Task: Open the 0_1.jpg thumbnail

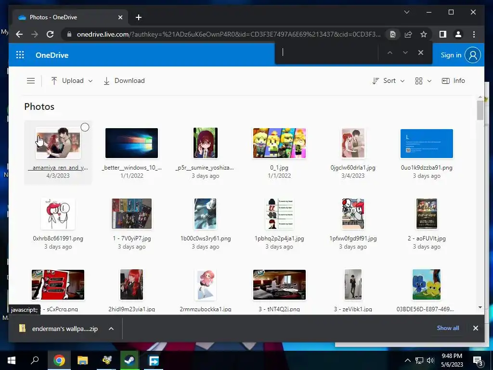Action: coord(280,143)
